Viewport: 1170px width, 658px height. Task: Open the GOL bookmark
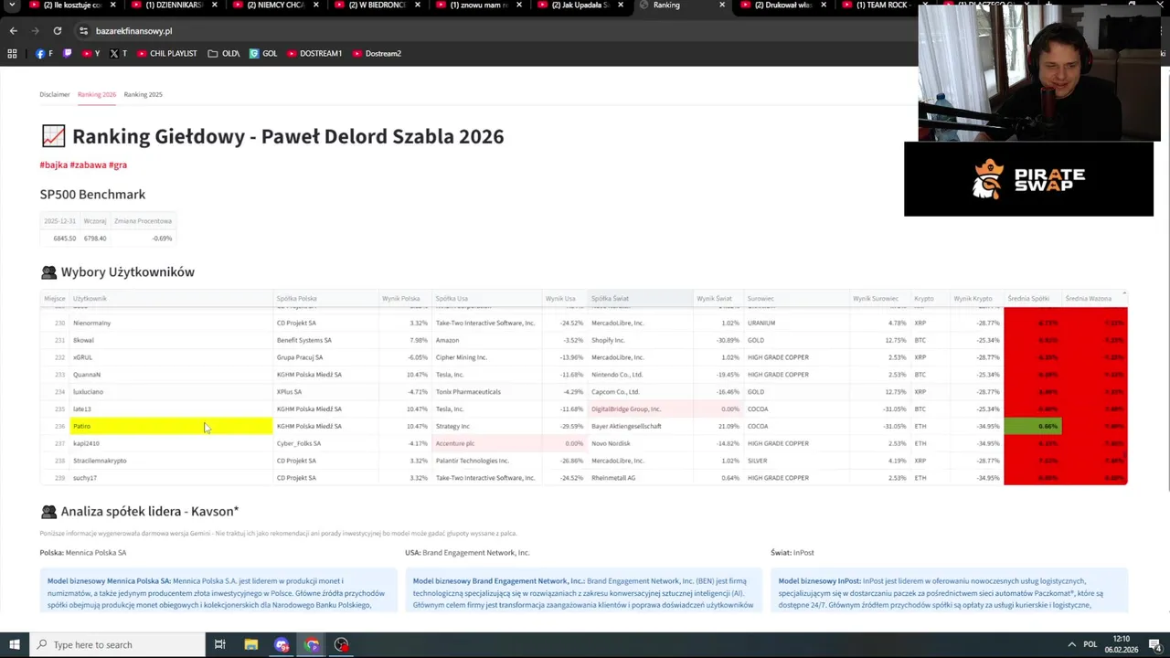coord(263,53)
